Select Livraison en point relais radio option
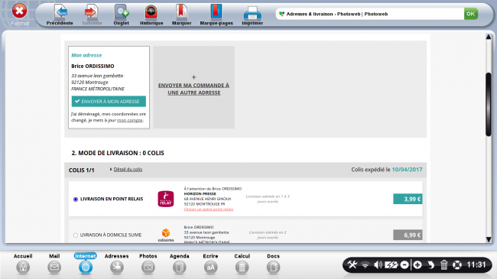This screenshot has width=497, height=279. pyautogui.click(x=76, y=200)
